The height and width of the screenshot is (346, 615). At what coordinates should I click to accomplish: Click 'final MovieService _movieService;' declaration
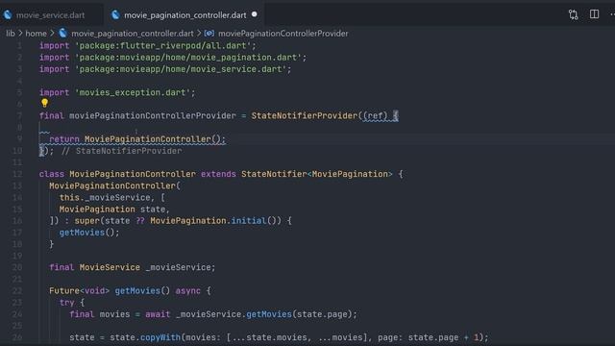click(x=133, y=267)
